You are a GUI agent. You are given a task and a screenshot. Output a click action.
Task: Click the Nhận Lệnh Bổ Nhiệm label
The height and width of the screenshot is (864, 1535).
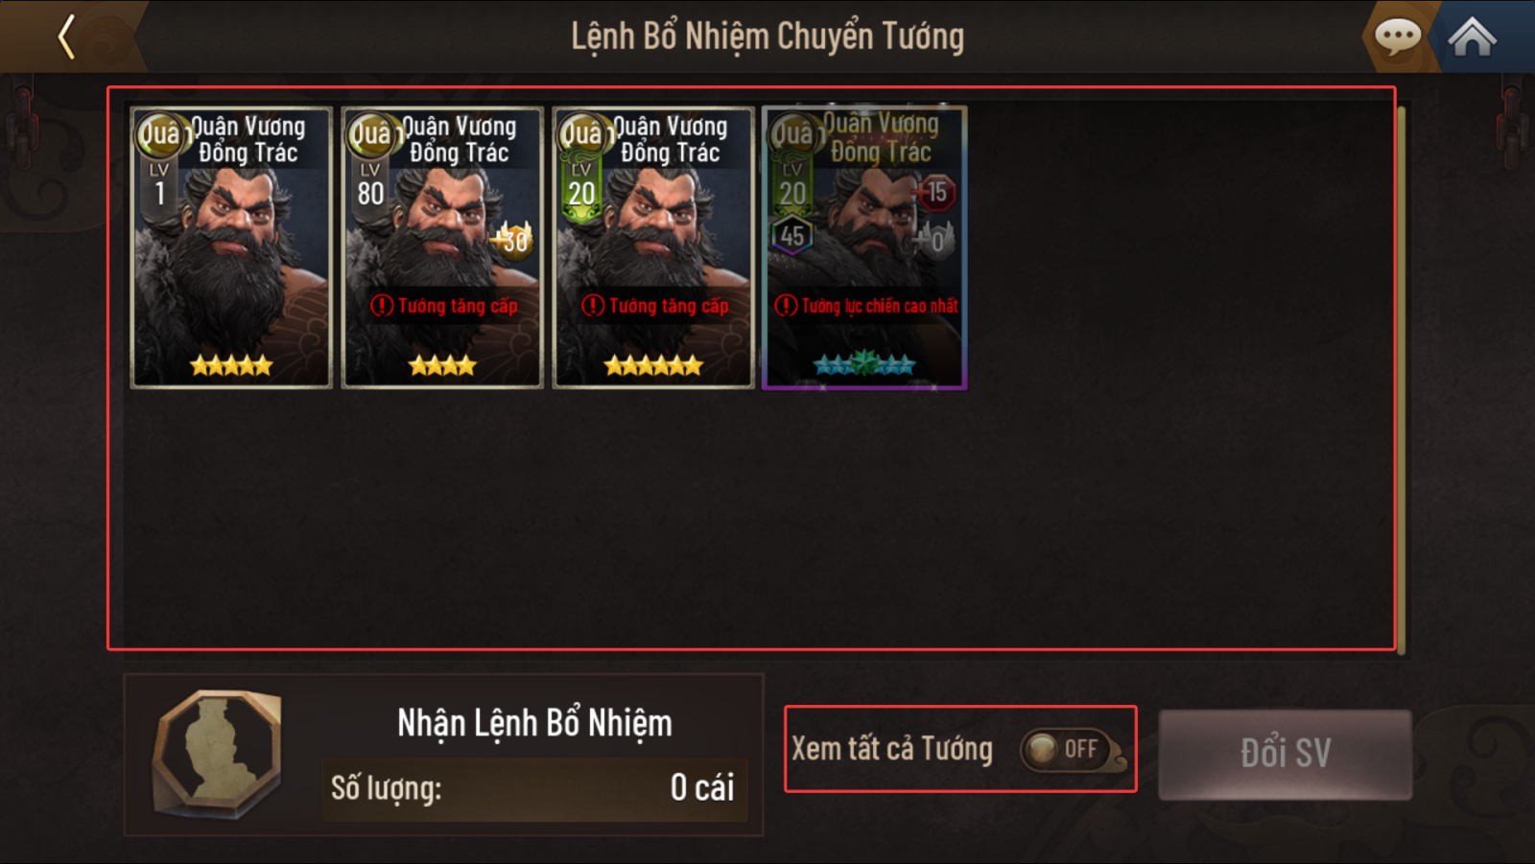click(534, 723)
